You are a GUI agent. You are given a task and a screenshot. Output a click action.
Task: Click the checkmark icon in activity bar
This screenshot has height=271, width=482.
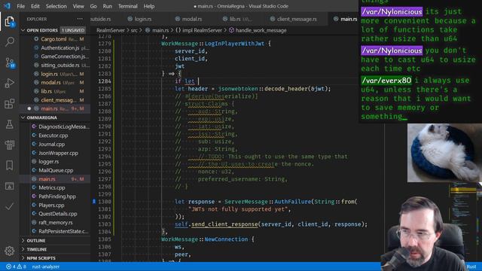9,206
